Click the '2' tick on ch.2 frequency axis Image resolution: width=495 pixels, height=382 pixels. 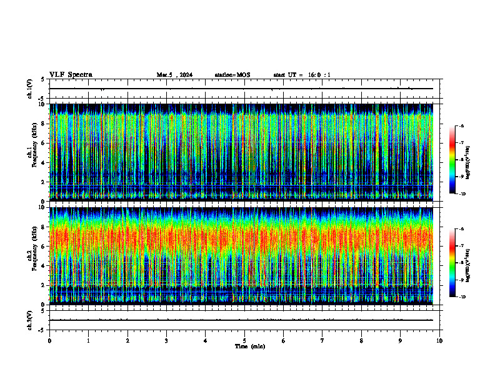pyautogui.click(x=44, y=285)
